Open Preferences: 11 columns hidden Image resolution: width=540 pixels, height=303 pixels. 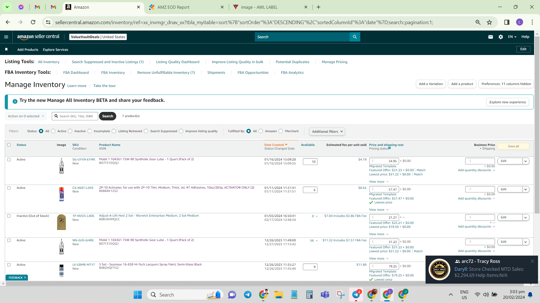(506, 84)
